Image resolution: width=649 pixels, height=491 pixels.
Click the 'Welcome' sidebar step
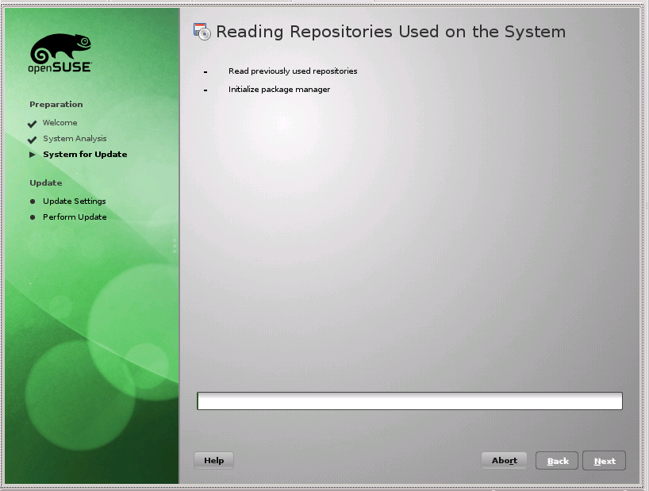tap(60, 122)
